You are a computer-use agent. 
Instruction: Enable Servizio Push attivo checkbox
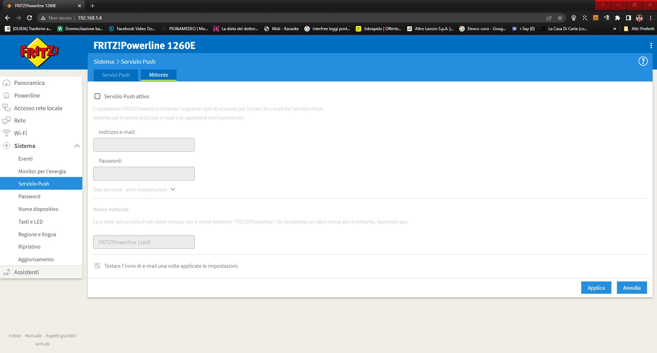click(x=97, y=96)
